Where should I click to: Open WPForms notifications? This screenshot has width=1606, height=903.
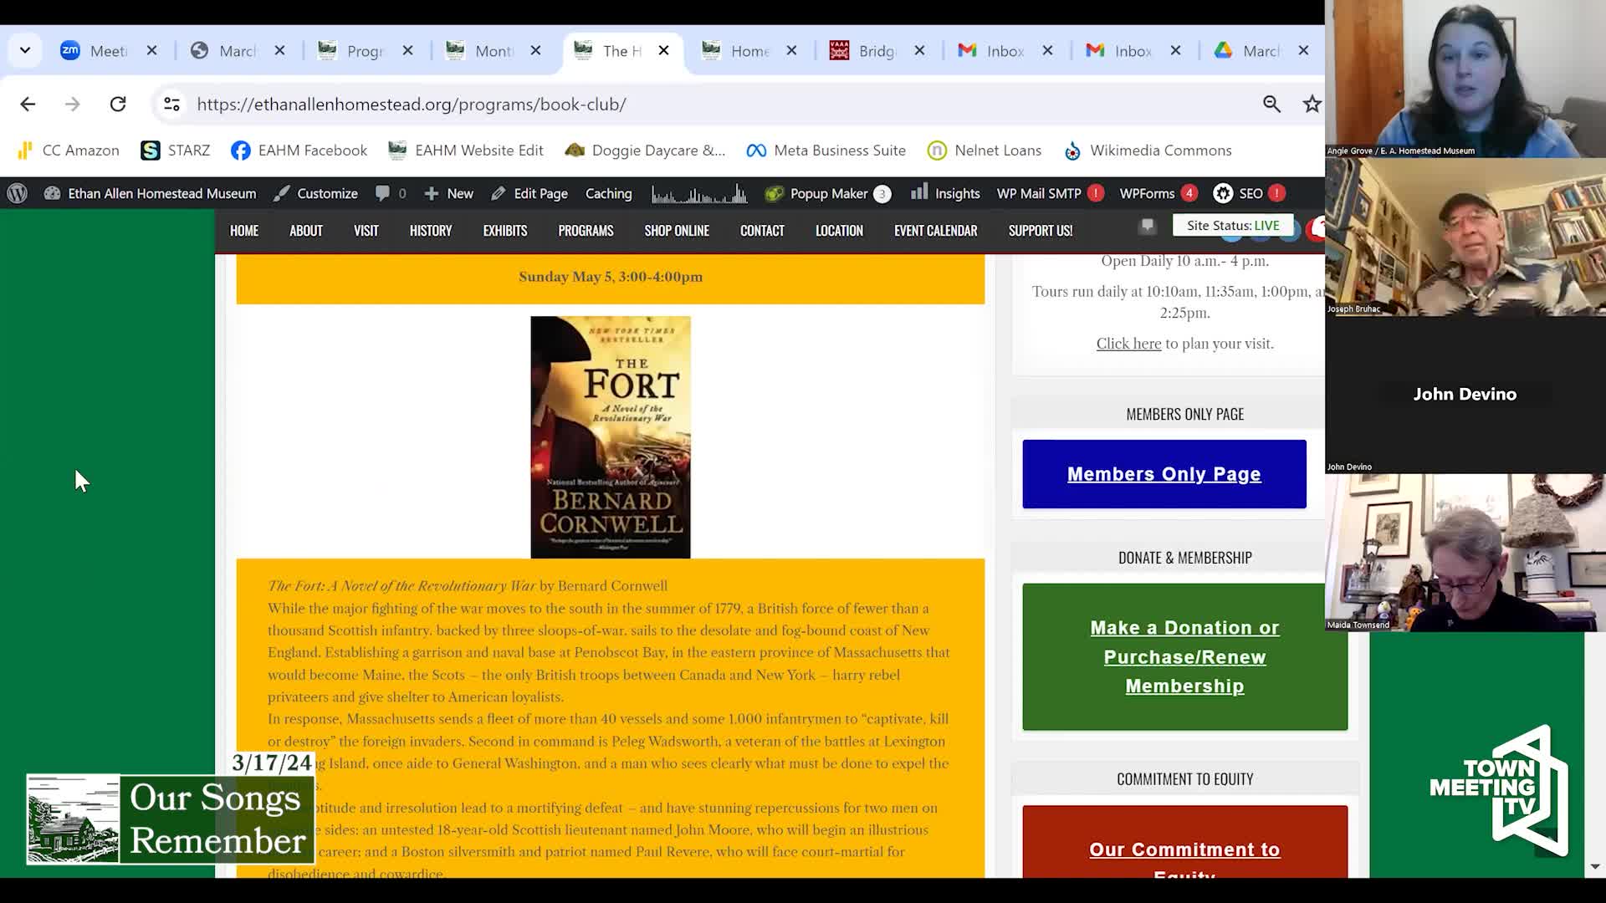coord(1158,193)
